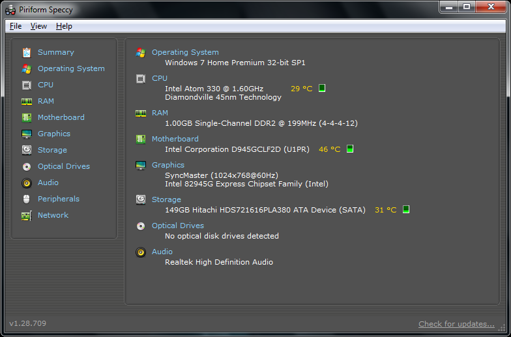The width and height of the screenshot is (511, 337).
Task: Click the Diamondville 45nm Technology text
Action: tap(223, 97)
